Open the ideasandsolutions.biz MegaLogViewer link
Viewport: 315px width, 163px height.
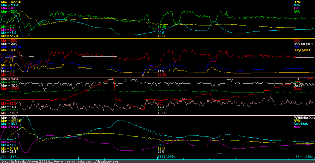(84, 161)
